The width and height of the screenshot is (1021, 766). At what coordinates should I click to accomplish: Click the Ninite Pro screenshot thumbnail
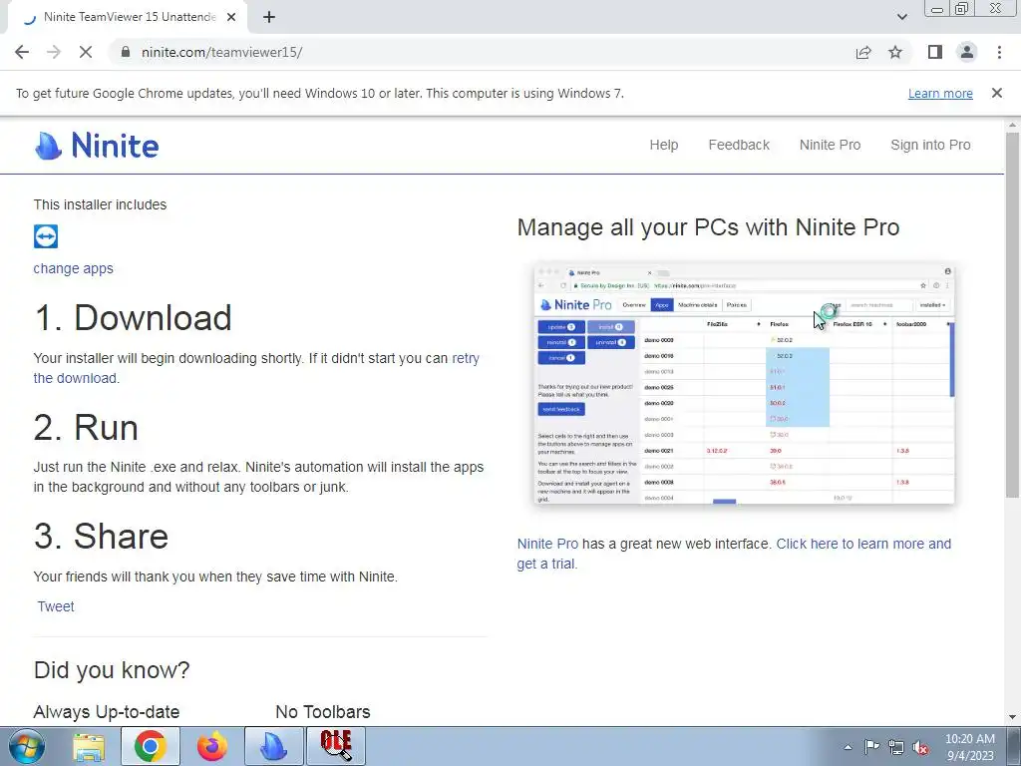click(x=744, y=383)
